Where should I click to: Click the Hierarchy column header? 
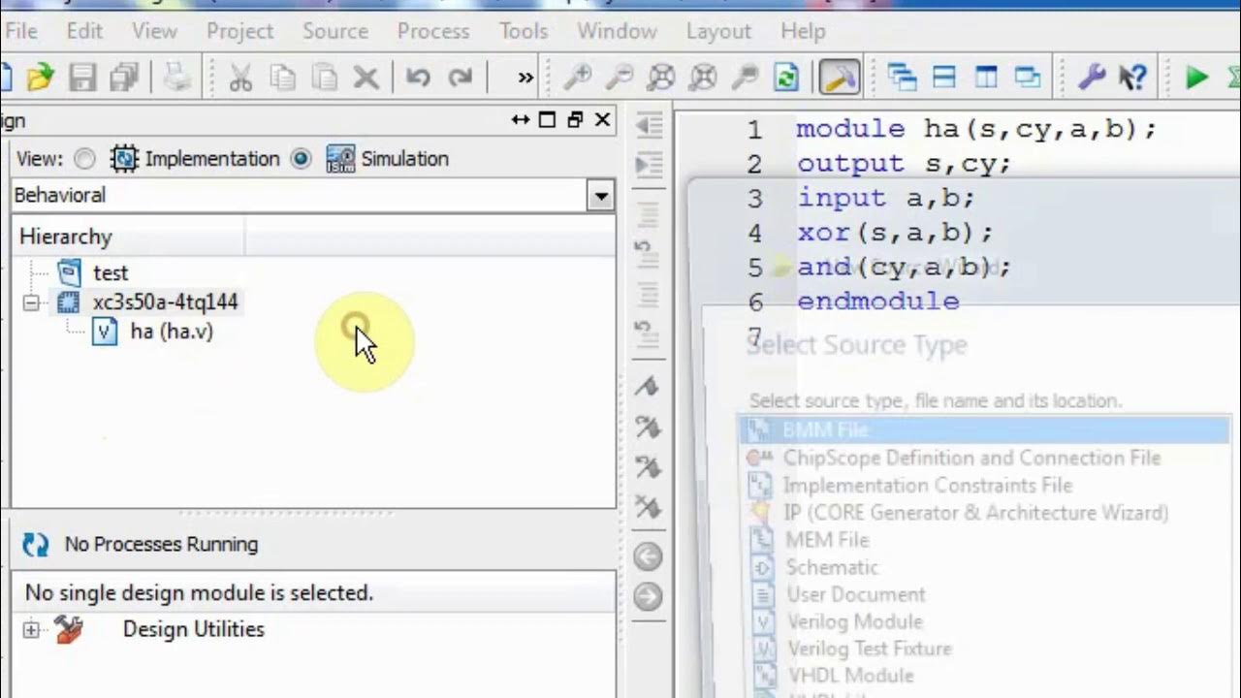tap(128, 237)
